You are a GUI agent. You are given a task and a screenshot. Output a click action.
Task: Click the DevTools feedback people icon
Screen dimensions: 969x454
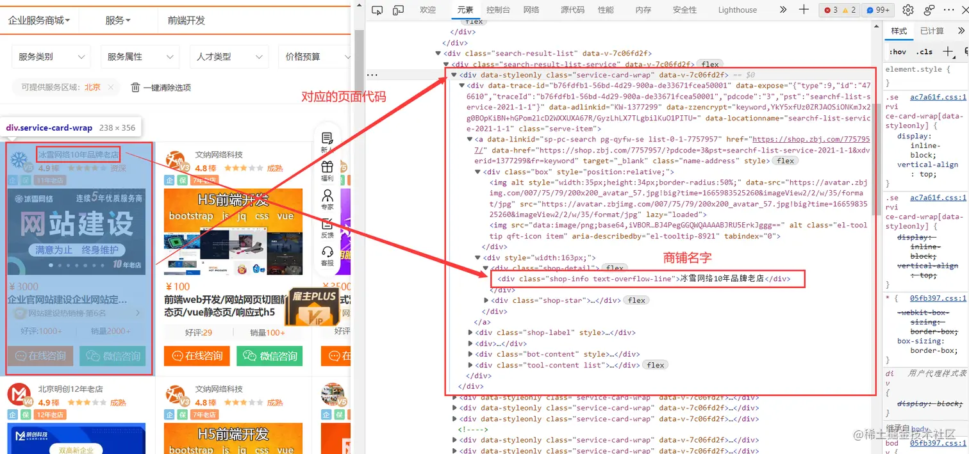(930, 10)
